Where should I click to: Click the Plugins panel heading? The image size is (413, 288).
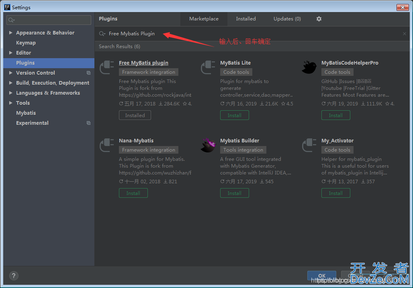[108, 19]
